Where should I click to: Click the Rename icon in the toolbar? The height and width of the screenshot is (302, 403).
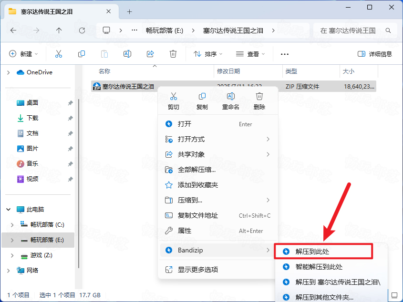click(127, 54)
